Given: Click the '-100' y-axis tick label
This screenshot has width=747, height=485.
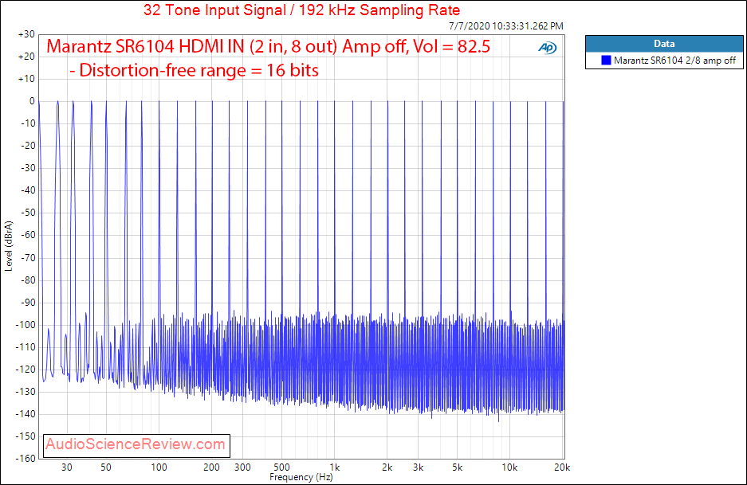Looking at the screenshot, I should pos(26,325).
